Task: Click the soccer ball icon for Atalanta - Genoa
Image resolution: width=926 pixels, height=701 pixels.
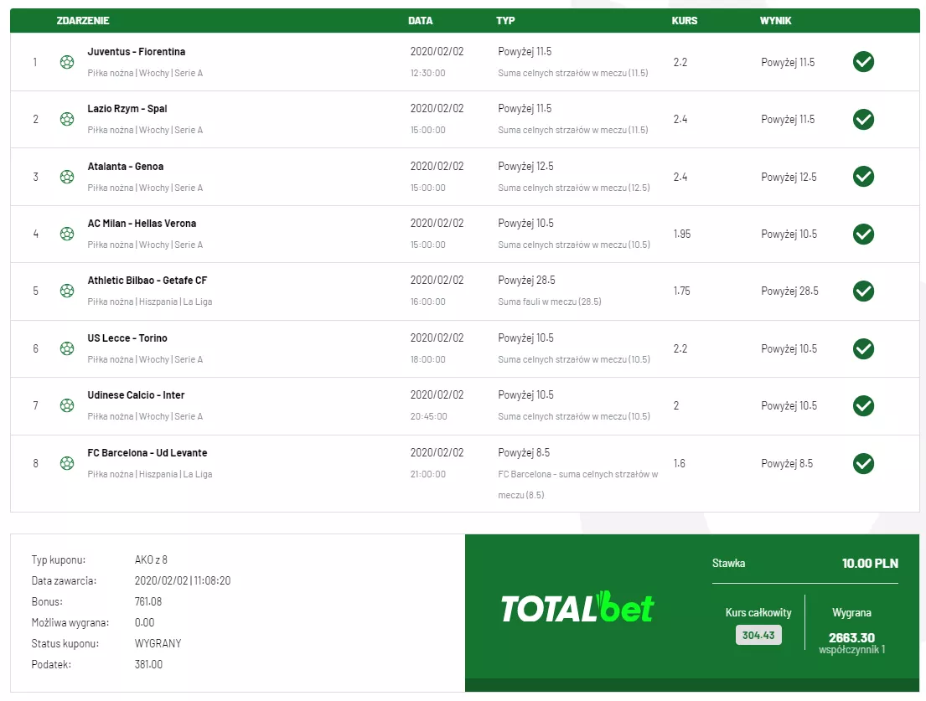Action: [67, 177]
